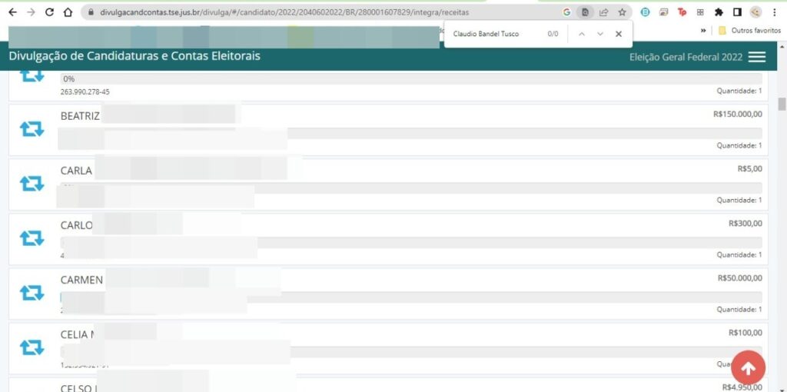Image resolution: width=787 pixels, height=392 pixels.
Task: Click the page vertical scrollbar thumb
Action: pyautogui.click(x=782, y=105)
